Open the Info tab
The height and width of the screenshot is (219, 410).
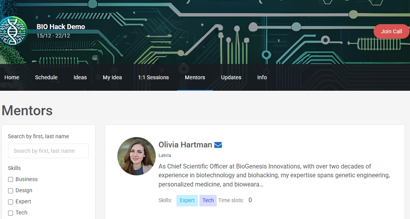[262, 77]
